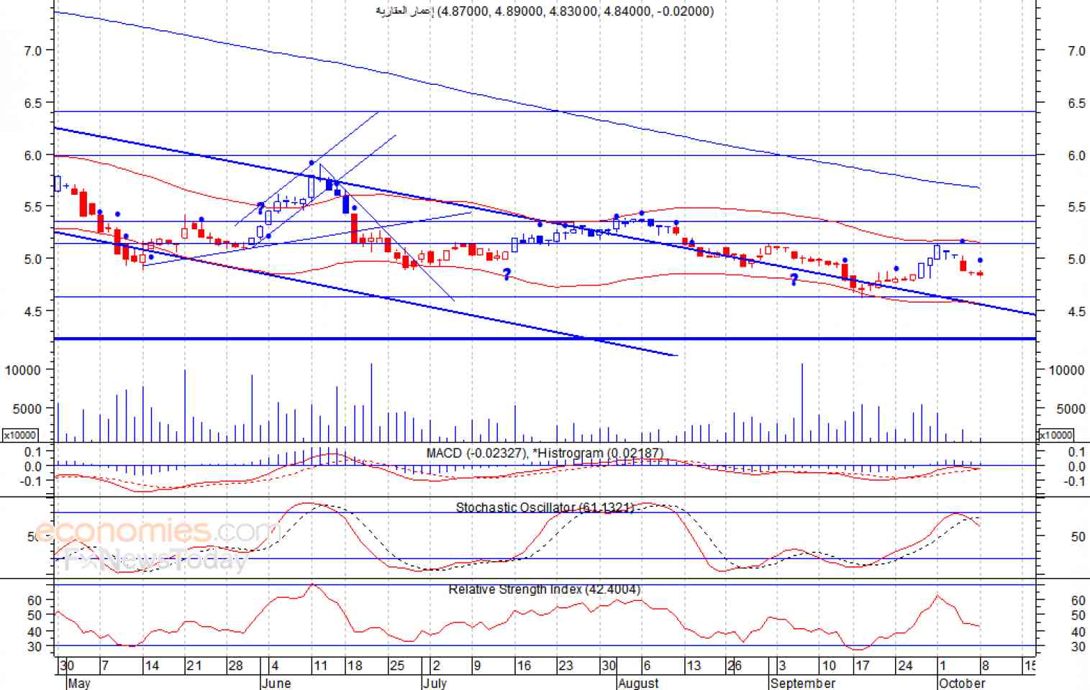The height and width of the screenshot is (690, 1090).
Task: Click the Stochastic Oscillator (61.1321) label
Action: coord(545,507)
